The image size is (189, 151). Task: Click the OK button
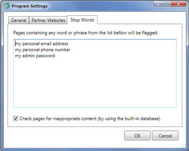pos(137,135)
